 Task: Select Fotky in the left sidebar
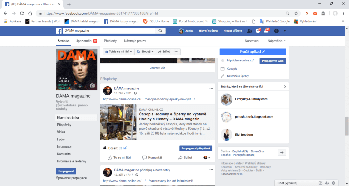(62, 139)
